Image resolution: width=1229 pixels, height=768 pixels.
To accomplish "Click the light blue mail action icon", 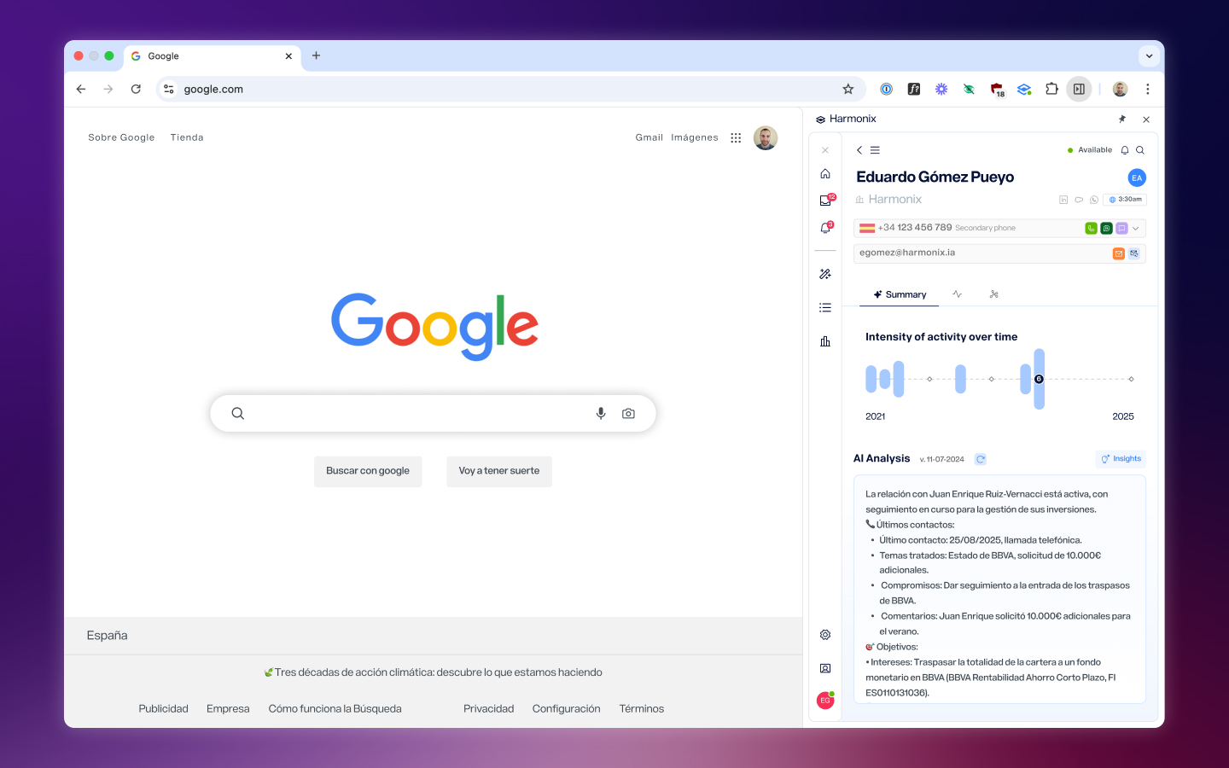I will point(1133,253).
